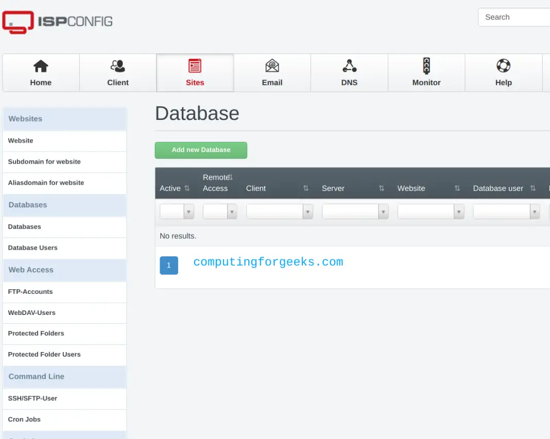550x439 pixels.
Task: Click inside the Search field
Action: pos(514,17)
